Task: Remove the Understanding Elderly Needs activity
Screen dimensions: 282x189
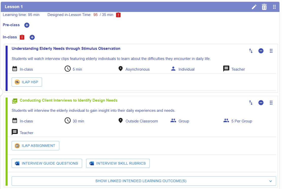Action: click(261, 51)
